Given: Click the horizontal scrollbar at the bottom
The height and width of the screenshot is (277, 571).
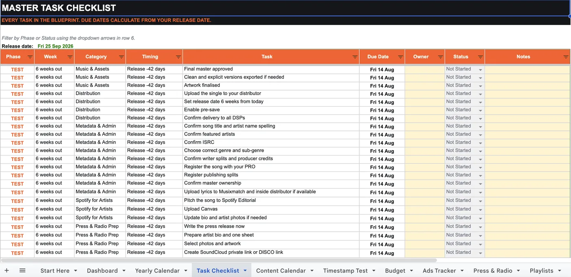Looking at the screenshot, I should pos(219,260).
